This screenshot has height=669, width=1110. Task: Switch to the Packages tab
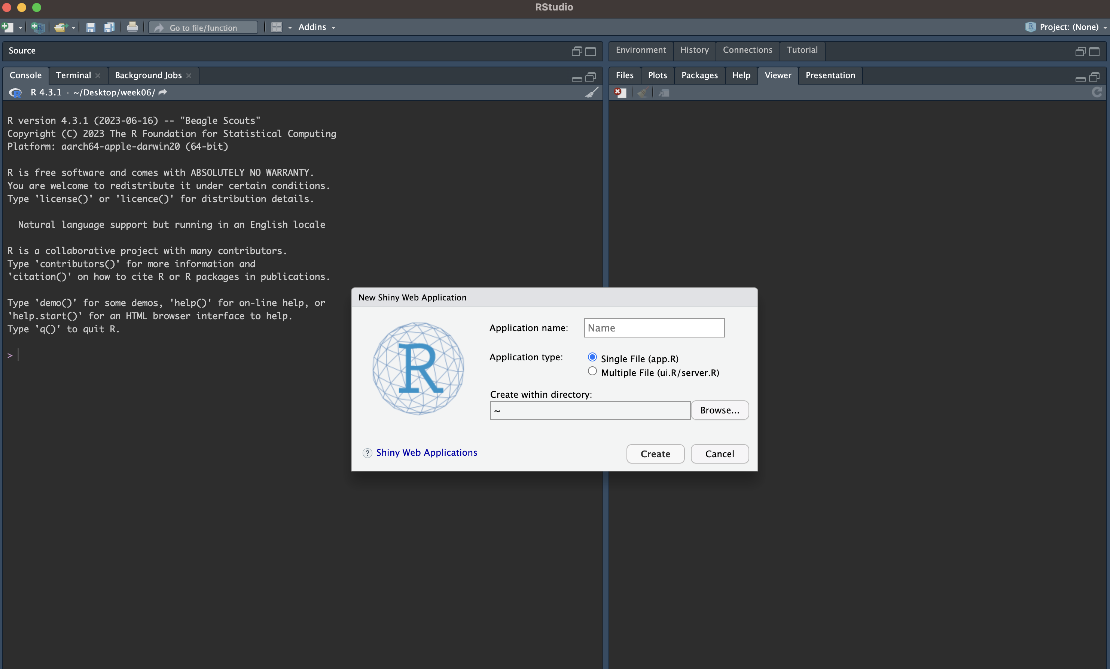(x=699, y=75)
